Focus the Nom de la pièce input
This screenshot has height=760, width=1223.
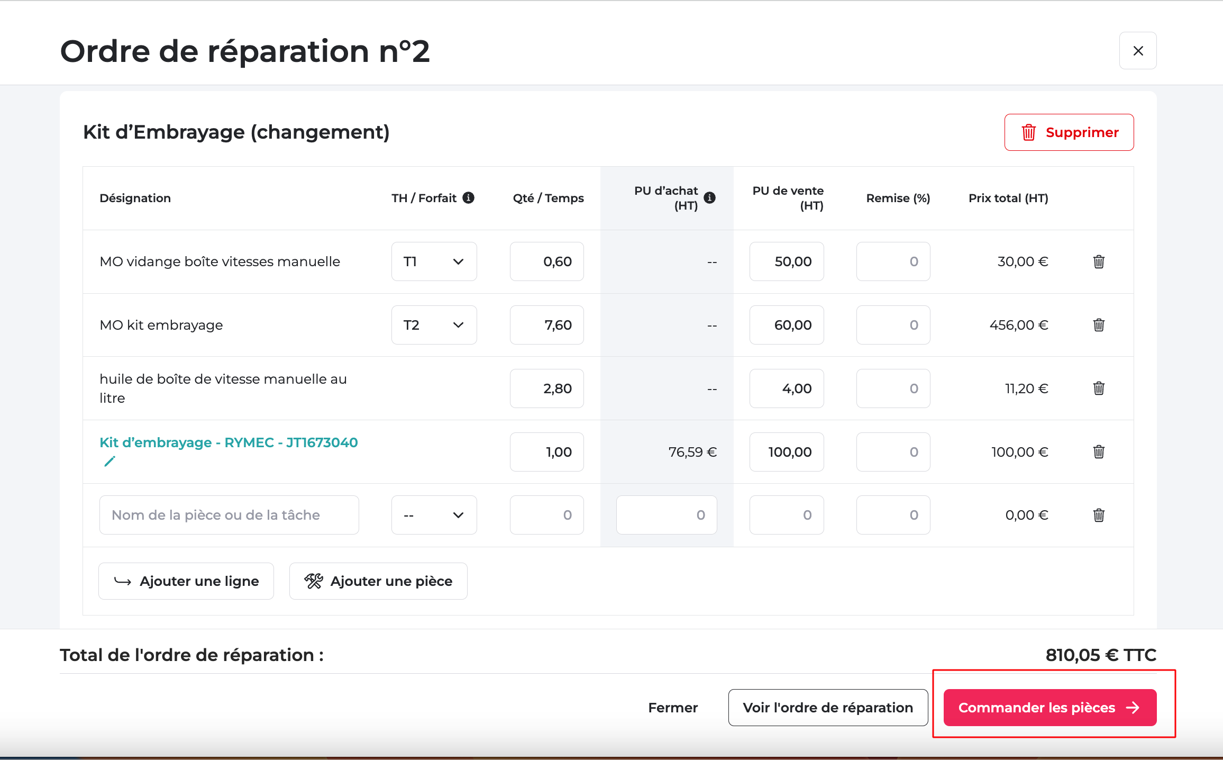[x=229, y=515]
